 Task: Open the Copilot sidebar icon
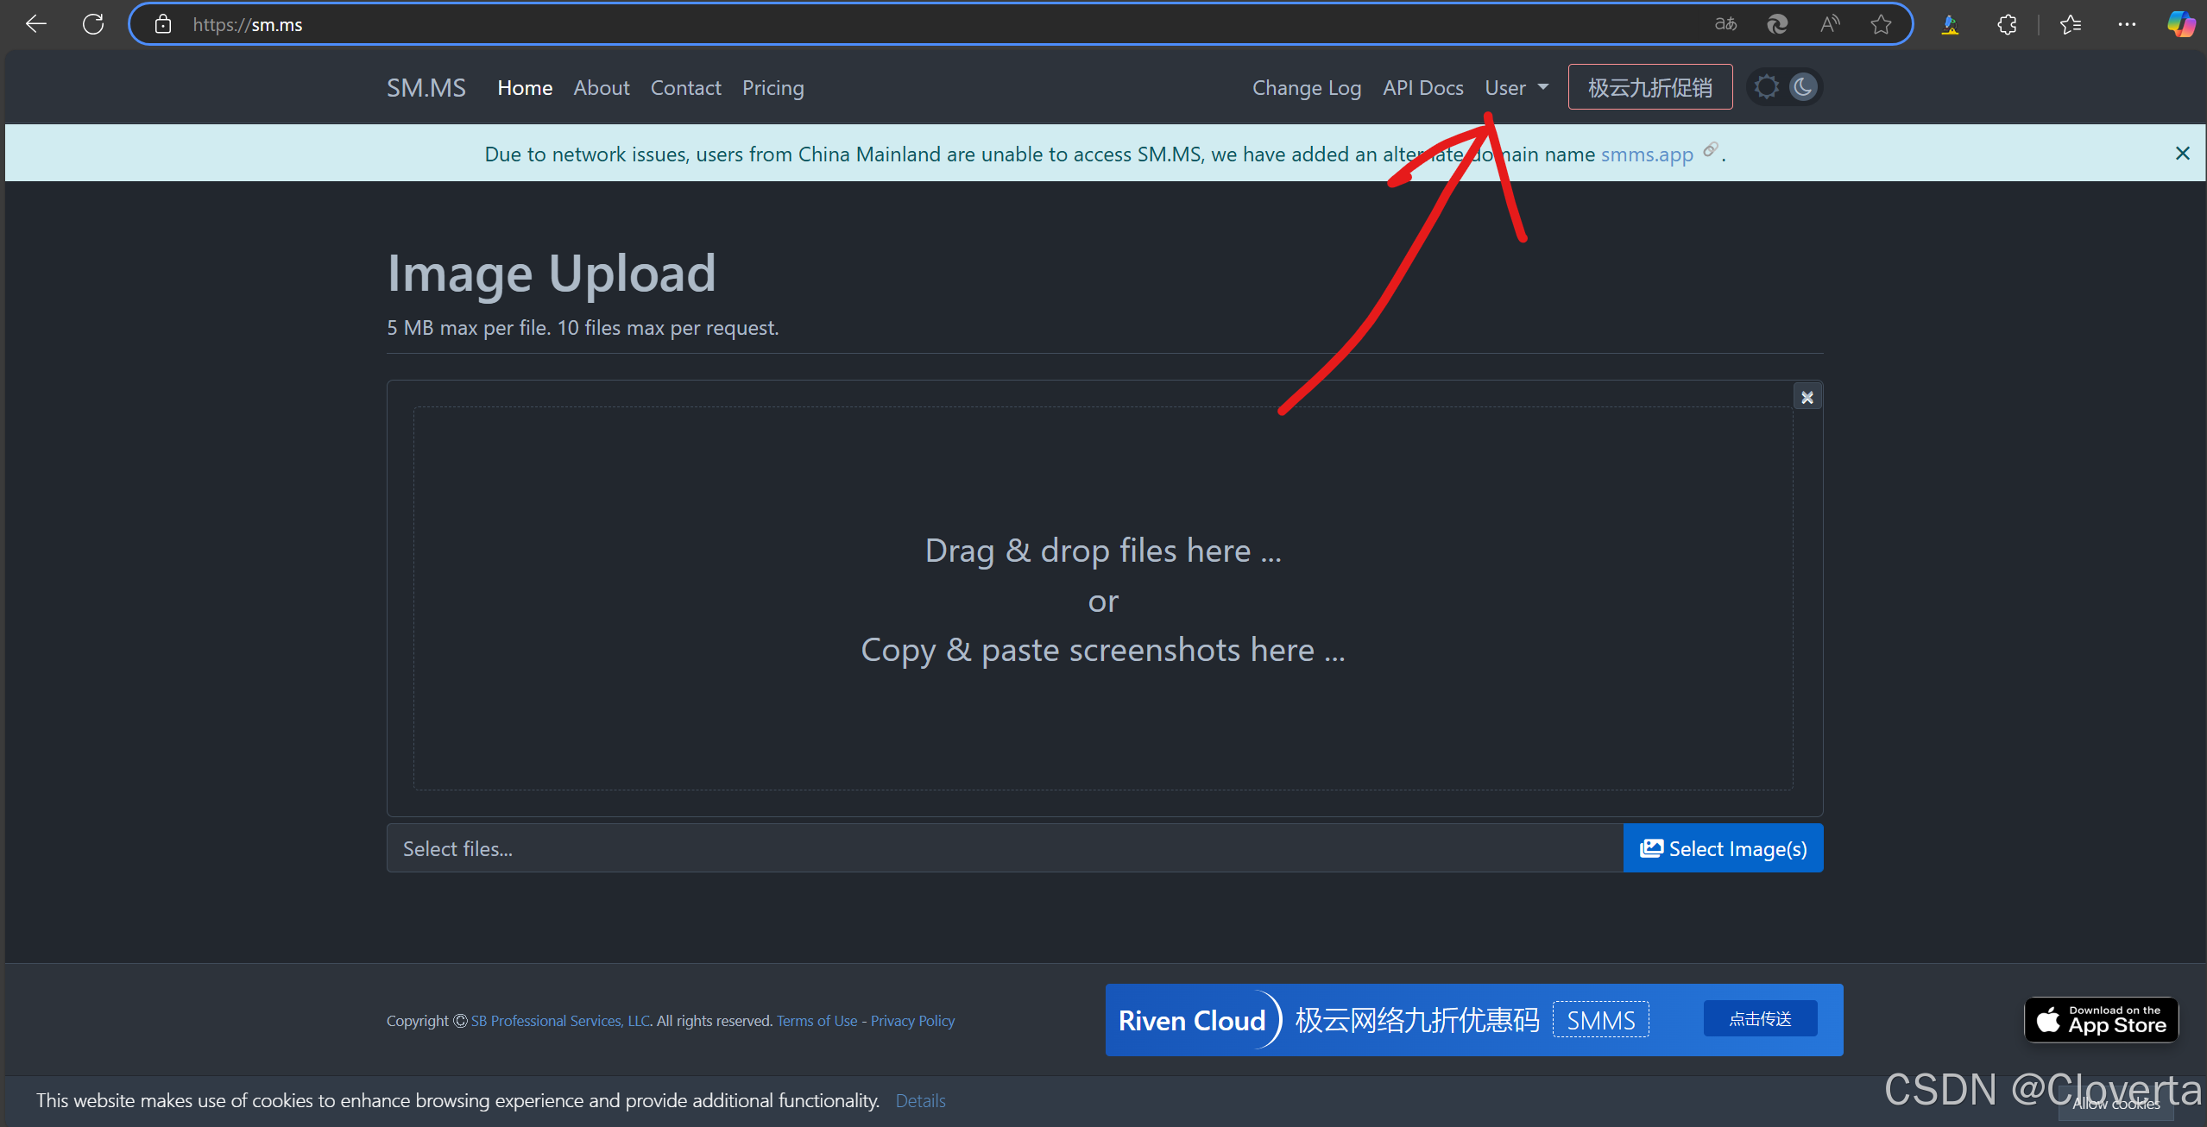(2181, 24)
